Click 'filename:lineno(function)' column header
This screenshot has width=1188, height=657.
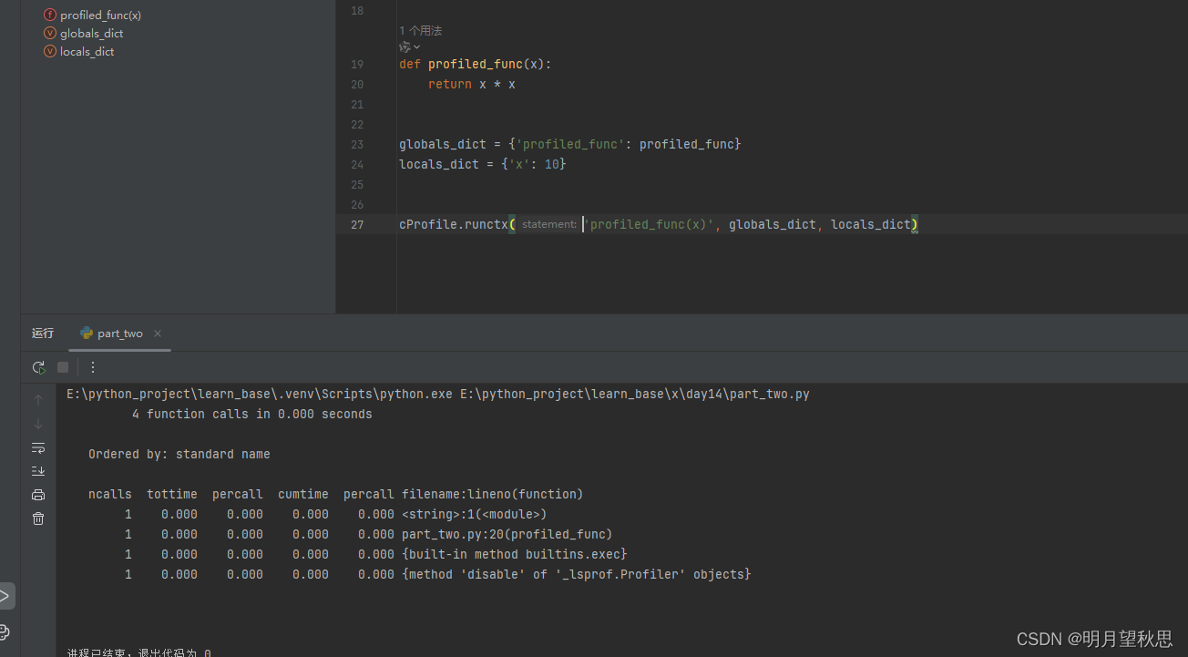(493, 495)
